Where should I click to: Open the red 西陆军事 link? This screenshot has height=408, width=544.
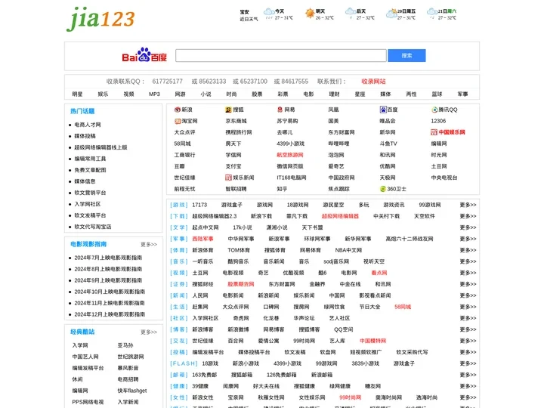202,239
